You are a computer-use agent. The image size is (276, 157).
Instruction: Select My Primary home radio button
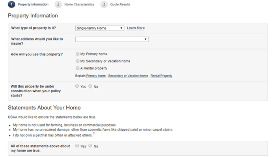point(77,54)
